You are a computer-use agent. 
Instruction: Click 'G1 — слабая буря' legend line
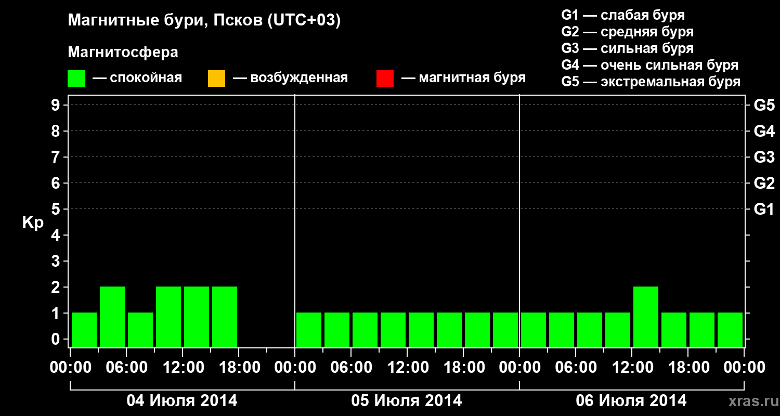pyautogui.click(x=623, y=15)
